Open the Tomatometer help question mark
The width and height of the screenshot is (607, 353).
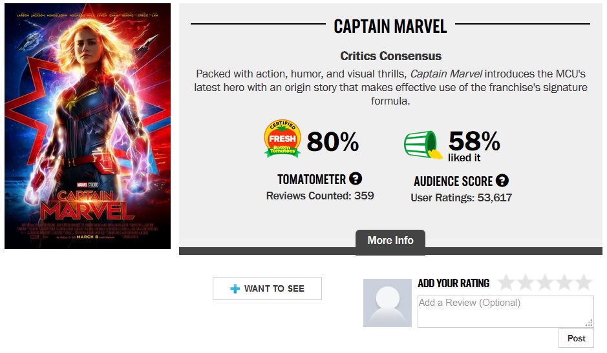click(x=356, y=179)
